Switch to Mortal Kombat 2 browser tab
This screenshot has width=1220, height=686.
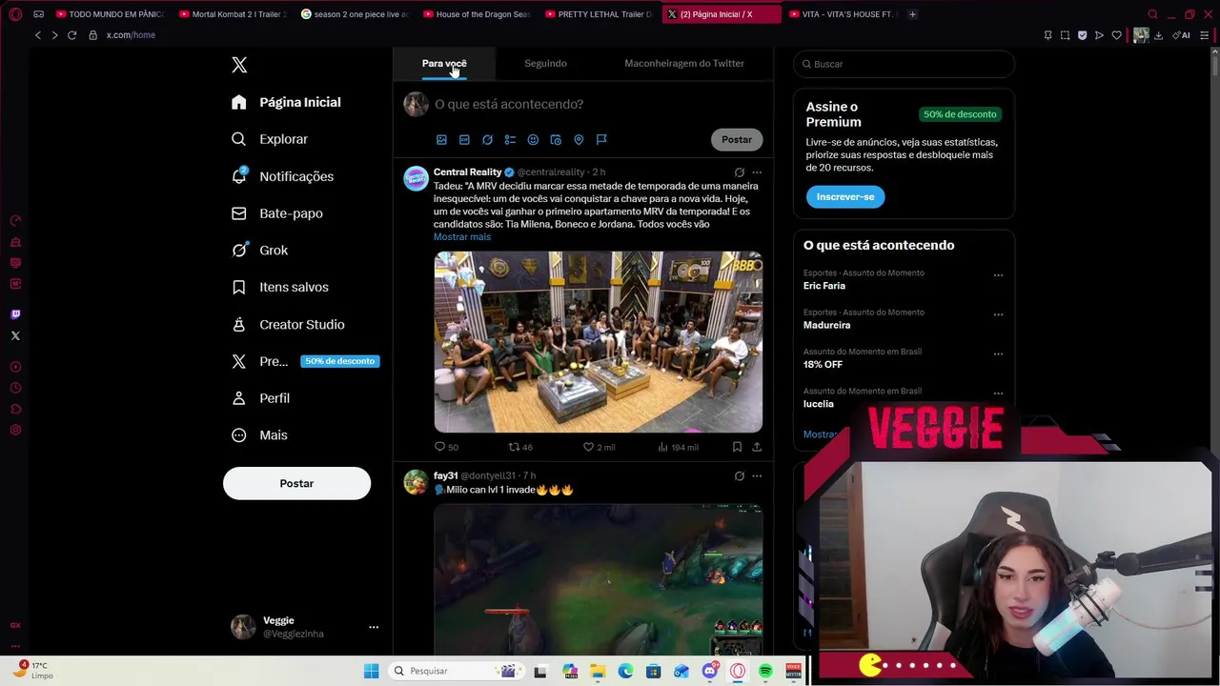[x=234, y=14]
